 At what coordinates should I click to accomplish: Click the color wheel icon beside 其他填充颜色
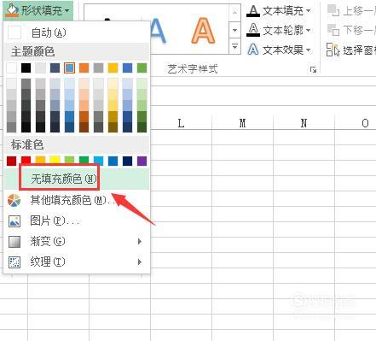(14, 200)
